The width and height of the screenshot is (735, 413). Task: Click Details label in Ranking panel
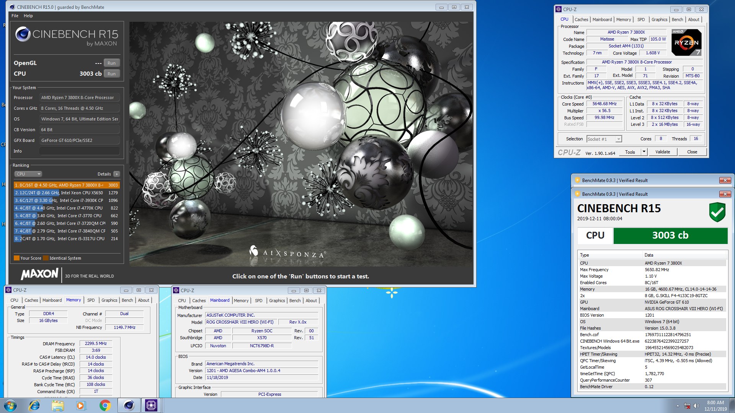pos(104,174)
